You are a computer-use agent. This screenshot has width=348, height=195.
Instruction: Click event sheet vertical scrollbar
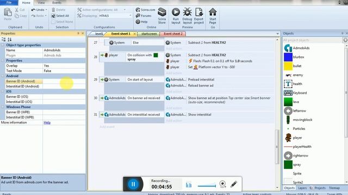coord(277,147)
